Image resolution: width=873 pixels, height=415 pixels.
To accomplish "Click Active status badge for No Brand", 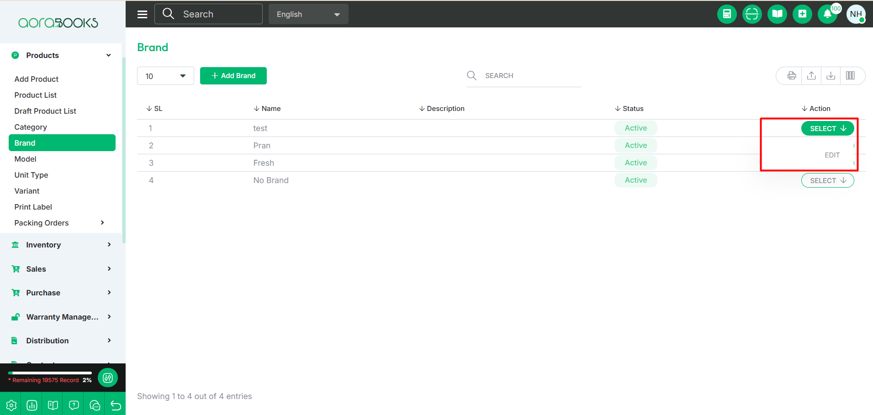I will 636,180.
